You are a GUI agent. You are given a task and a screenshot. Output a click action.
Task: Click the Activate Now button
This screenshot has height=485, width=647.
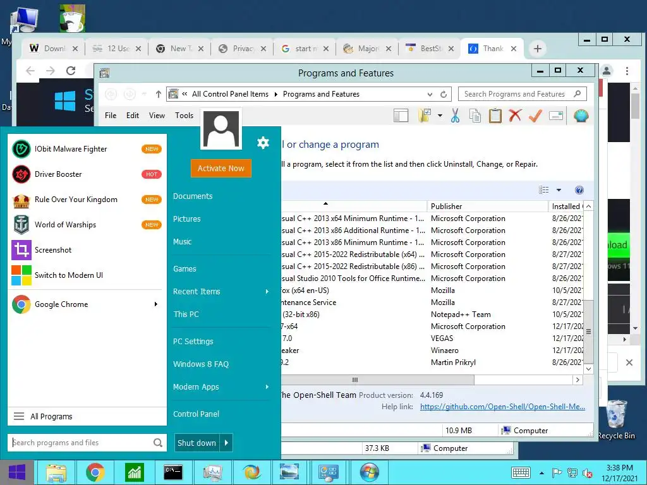click(x=221, y=168)
